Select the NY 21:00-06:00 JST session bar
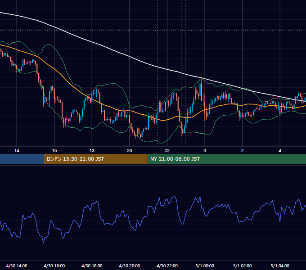This screenshot has height=270, width=306. pos(226,159)
